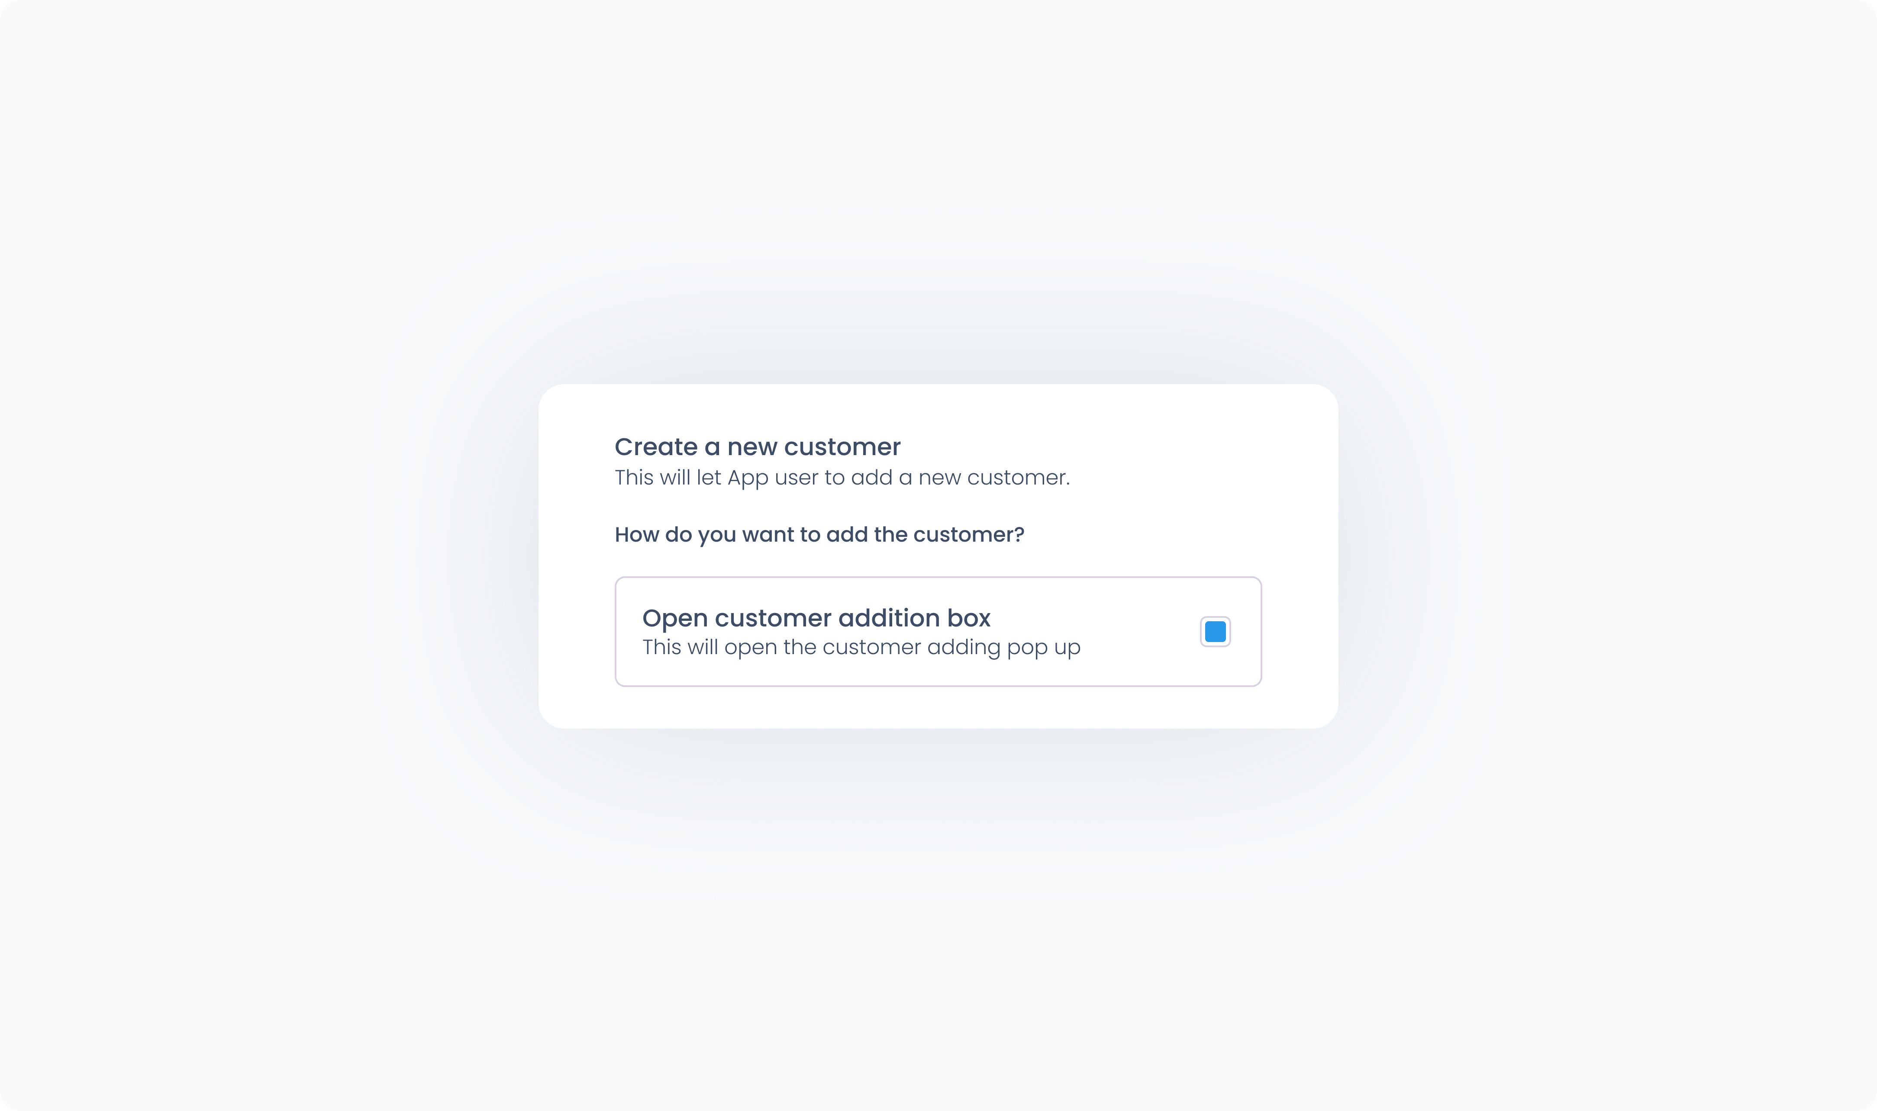Screen dimensions: 1877x1111
Task: Click 'pop up' in the option description
Action: (1043, 649)
